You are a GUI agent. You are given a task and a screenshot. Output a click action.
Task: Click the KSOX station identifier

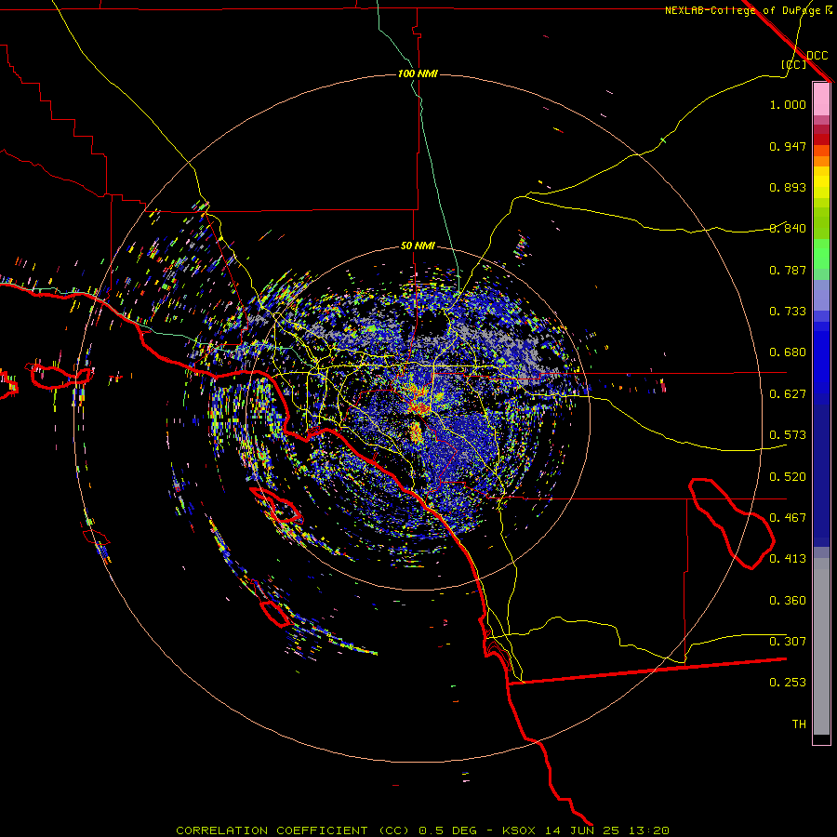520,830
